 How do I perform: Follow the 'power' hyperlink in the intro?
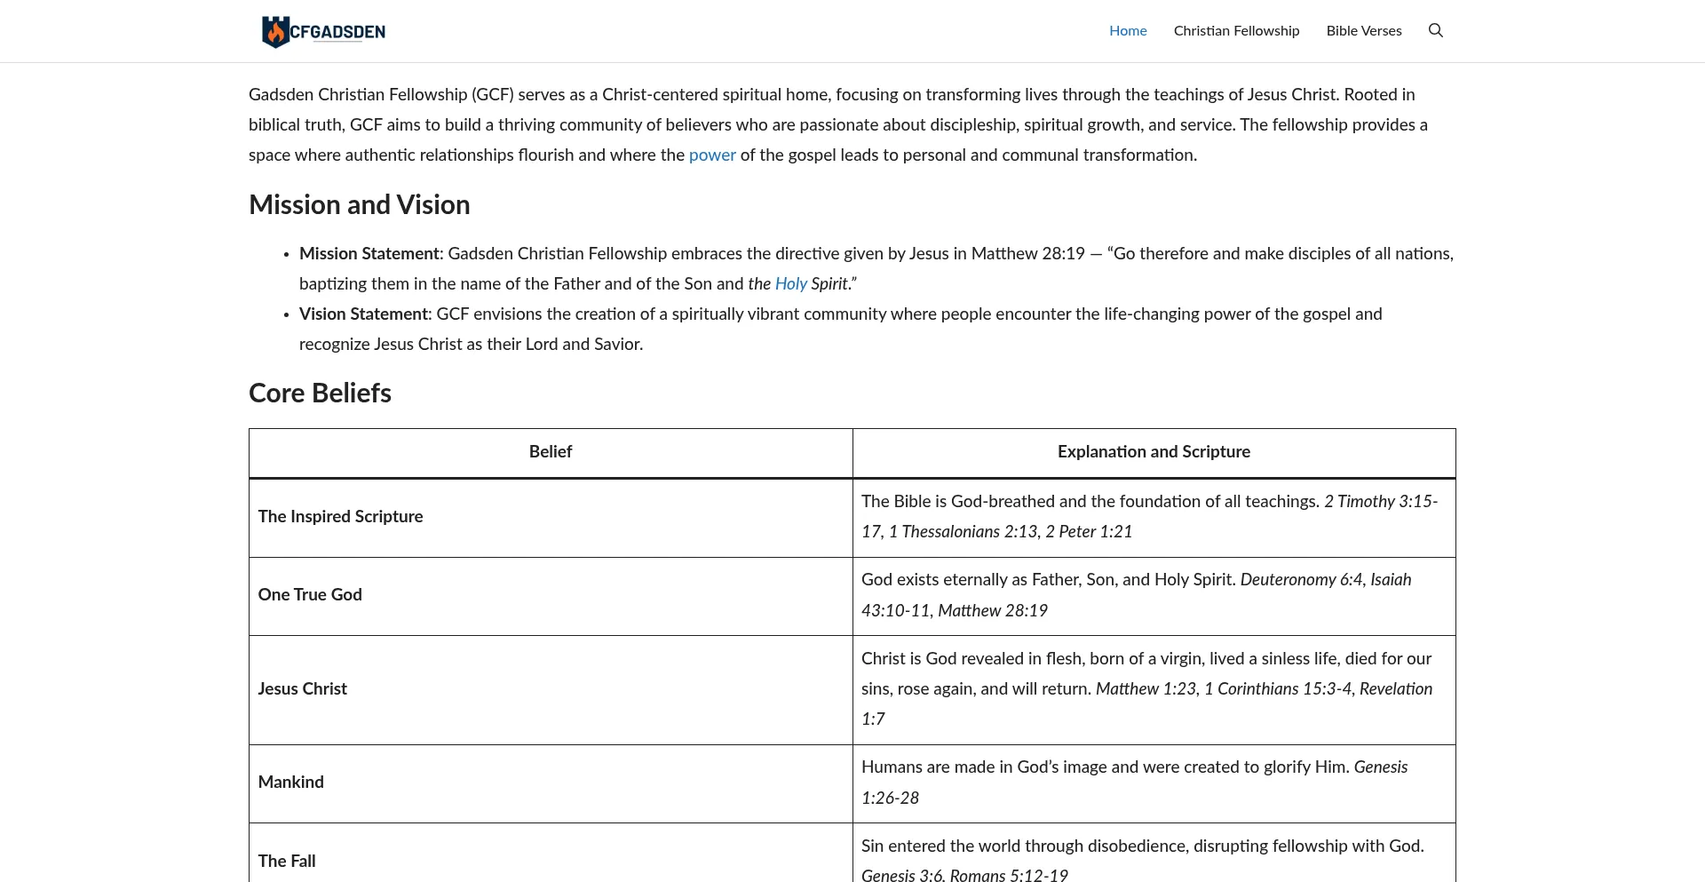coord(711,155)
